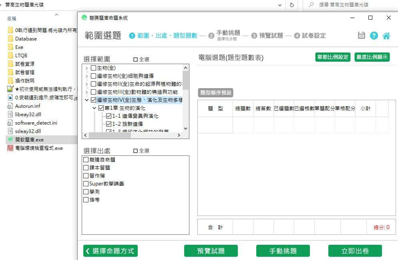
Task: Select the 操作說明 folder icon
Action: (10, 81)
